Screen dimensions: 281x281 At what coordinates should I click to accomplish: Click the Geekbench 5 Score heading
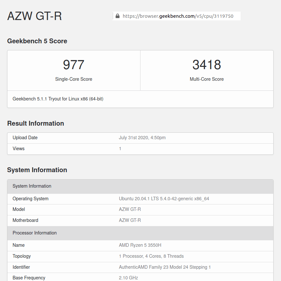pos(37,41)
